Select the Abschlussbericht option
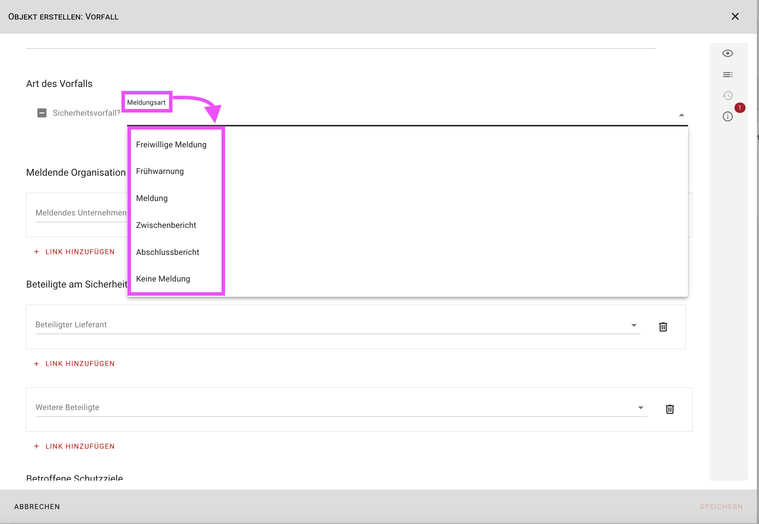Image resolution: width=759 pixels, height=524 pixels. [168, 252]
